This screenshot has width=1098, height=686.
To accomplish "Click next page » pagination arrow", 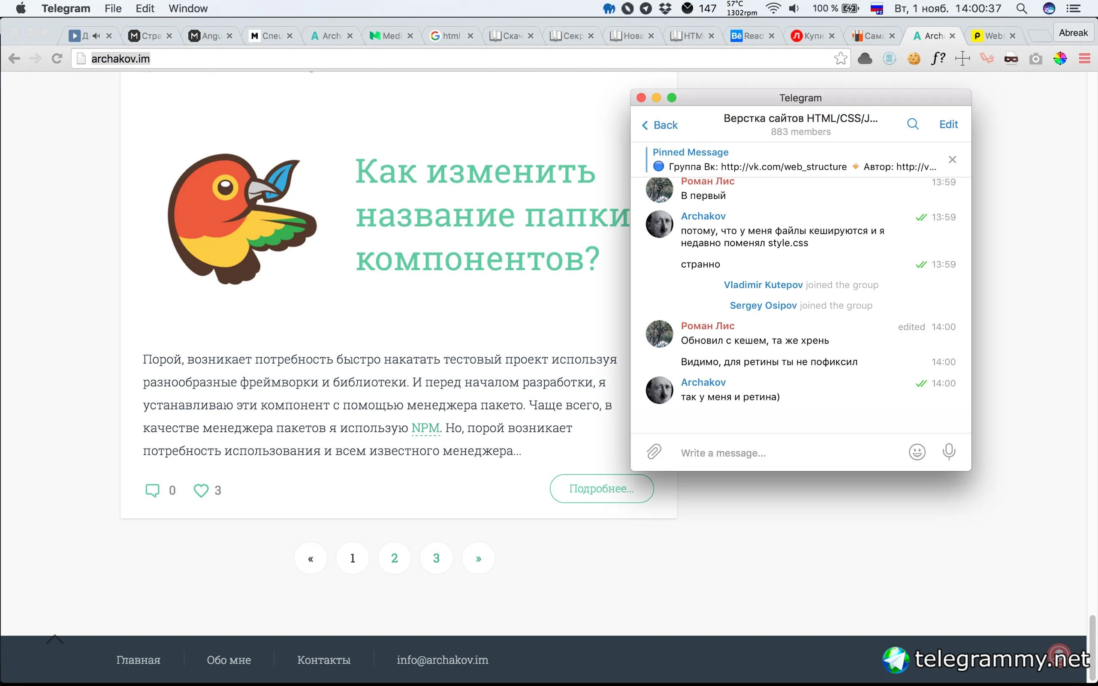I will tap(478, 558).
